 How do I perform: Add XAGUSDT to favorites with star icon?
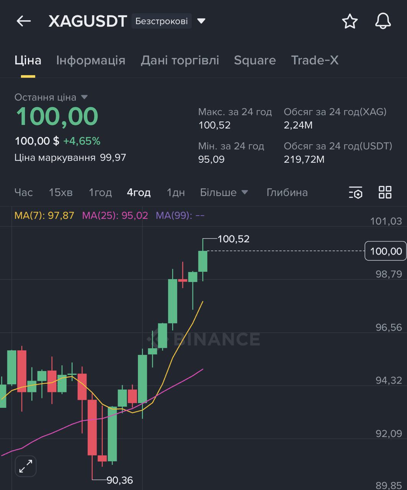pos(350,21)
